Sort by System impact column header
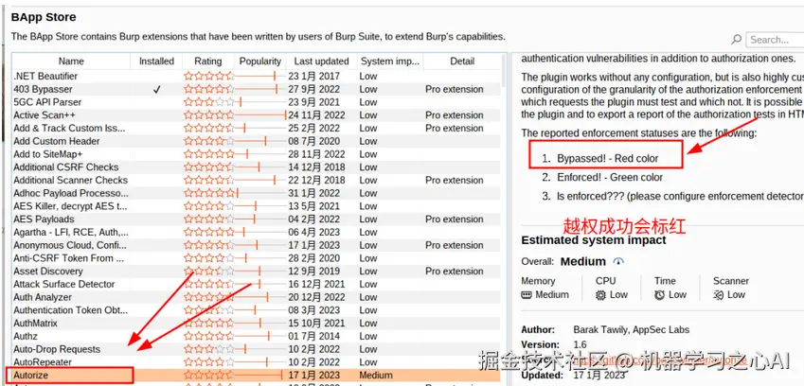The height and width of the screenshot is (386, 804). 390,61
